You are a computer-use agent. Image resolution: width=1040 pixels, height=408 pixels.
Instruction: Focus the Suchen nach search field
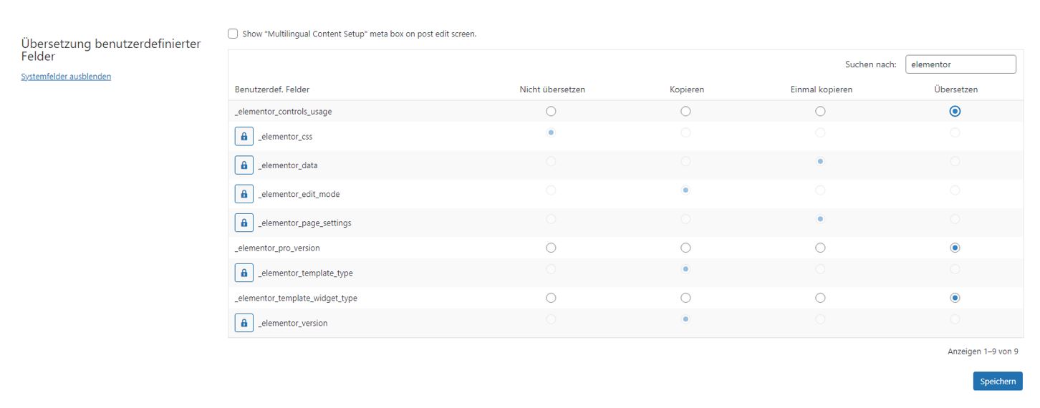(960, 64)
